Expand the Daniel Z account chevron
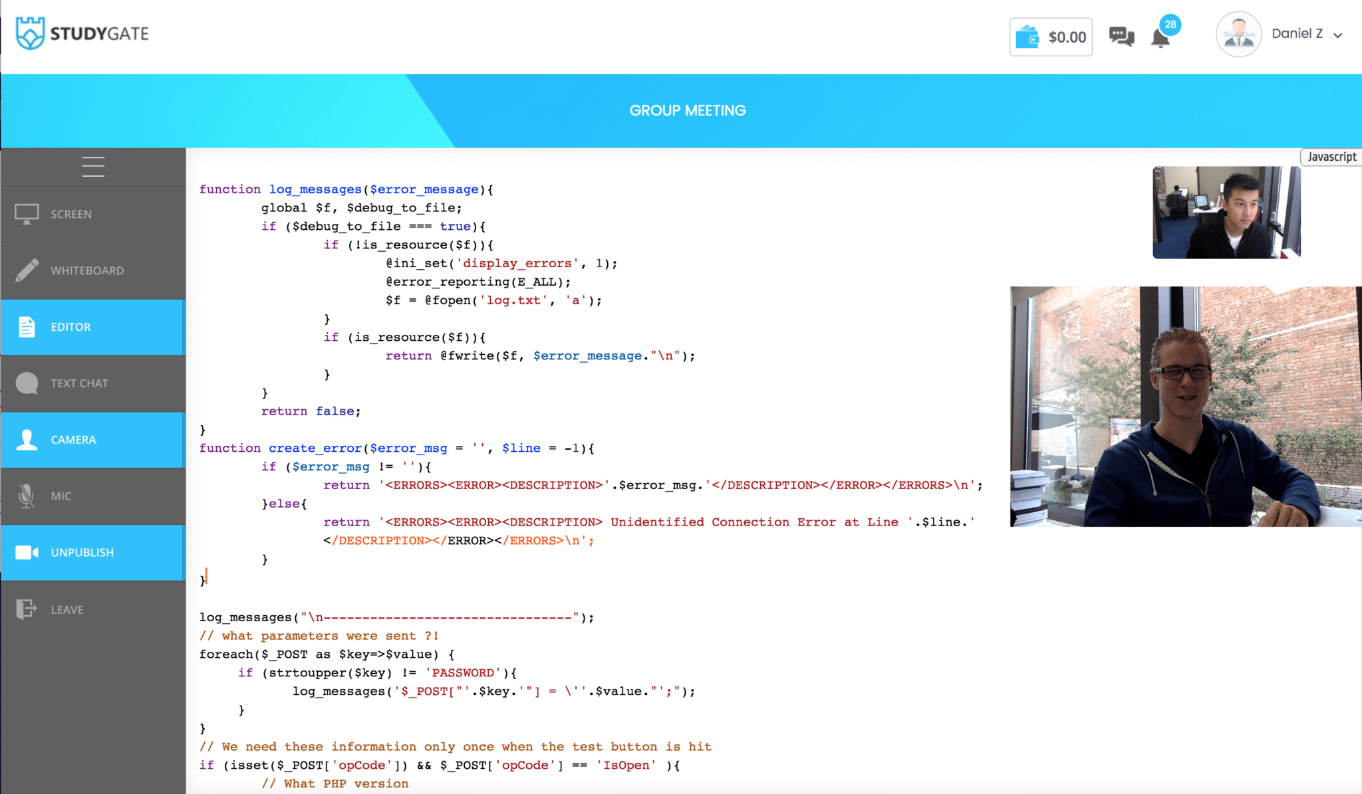This screenshot has height=794, width=1362. point(1338,35)
